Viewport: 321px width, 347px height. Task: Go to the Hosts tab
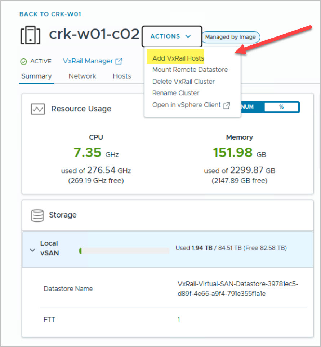click(122, 76)
